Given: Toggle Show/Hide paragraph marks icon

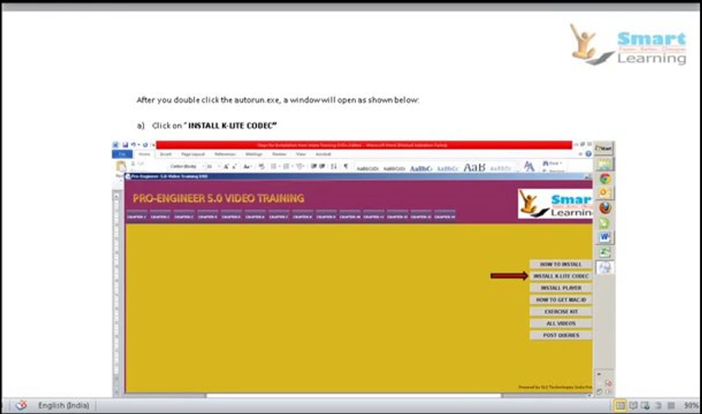Looking at the screenshot, I should pos(345,166).
